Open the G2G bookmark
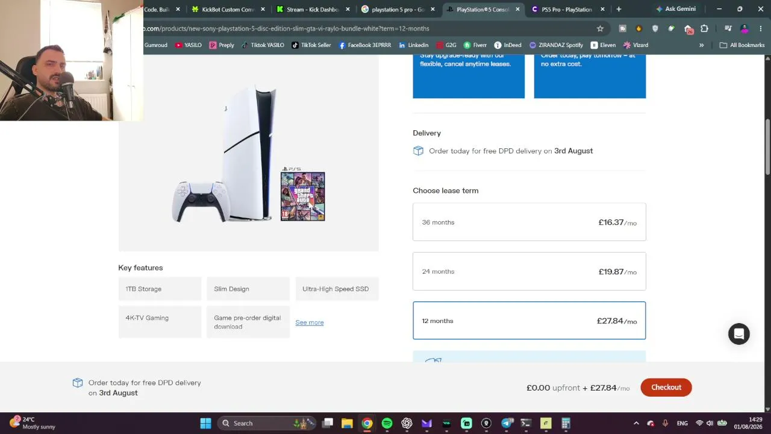The height and width of the screenshot is (434, 771). [446, 45]
